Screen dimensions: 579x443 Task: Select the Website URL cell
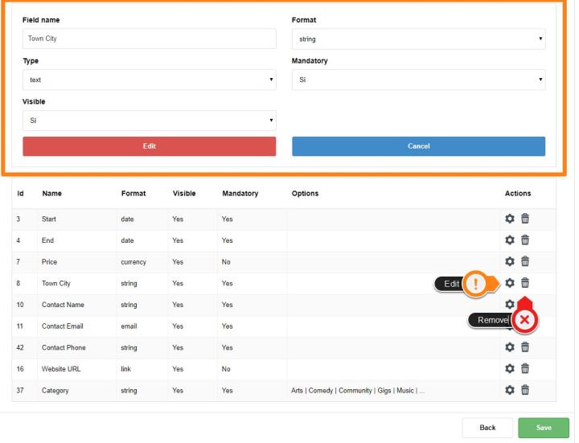coord(61,369)
